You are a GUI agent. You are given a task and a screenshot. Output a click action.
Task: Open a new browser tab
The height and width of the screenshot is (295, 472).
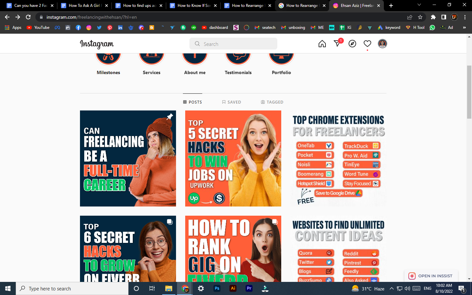[x=391, y=6]
